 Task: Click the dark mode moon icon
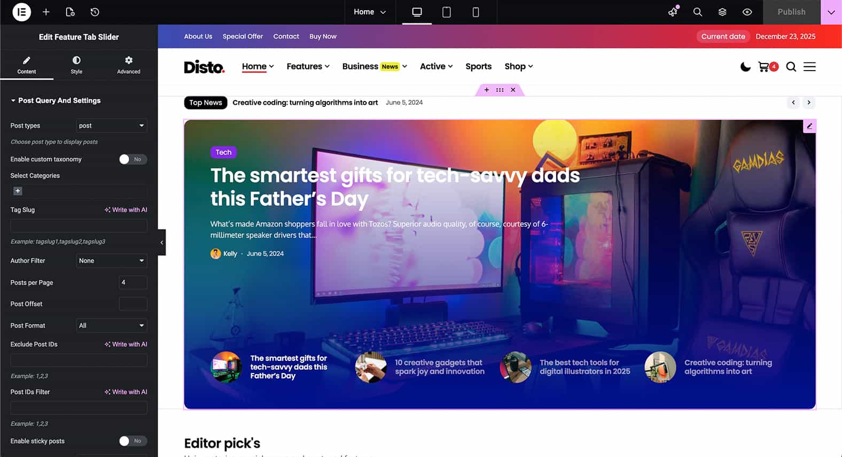pyautogui.click(x=745, y=67)
